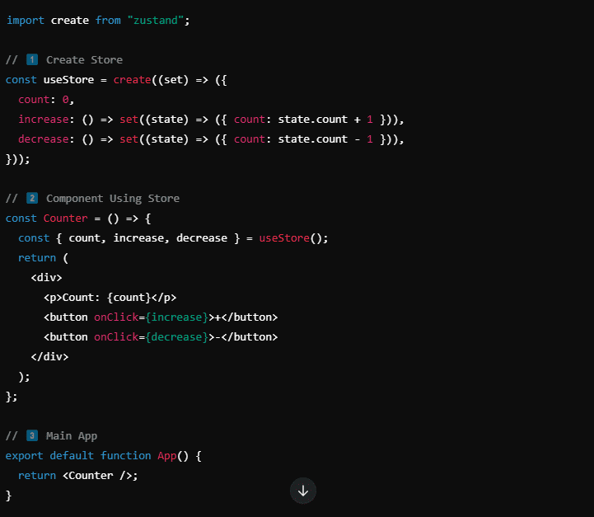The image size is (594, 517).
Task: Click the red "App" function name
Action: pyautogui.click(x=167, y=456)
